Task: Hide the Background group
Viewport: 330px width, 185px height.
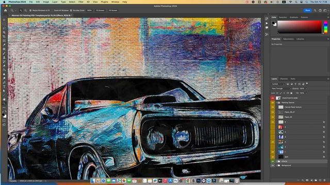Action: pos(273,165)
